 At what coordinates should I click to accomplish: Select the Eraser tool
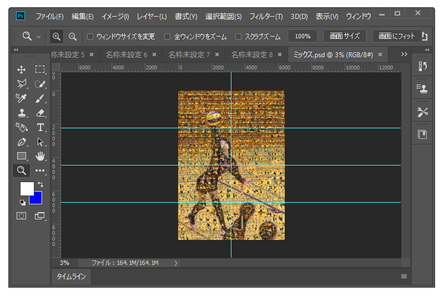(40, 113)
